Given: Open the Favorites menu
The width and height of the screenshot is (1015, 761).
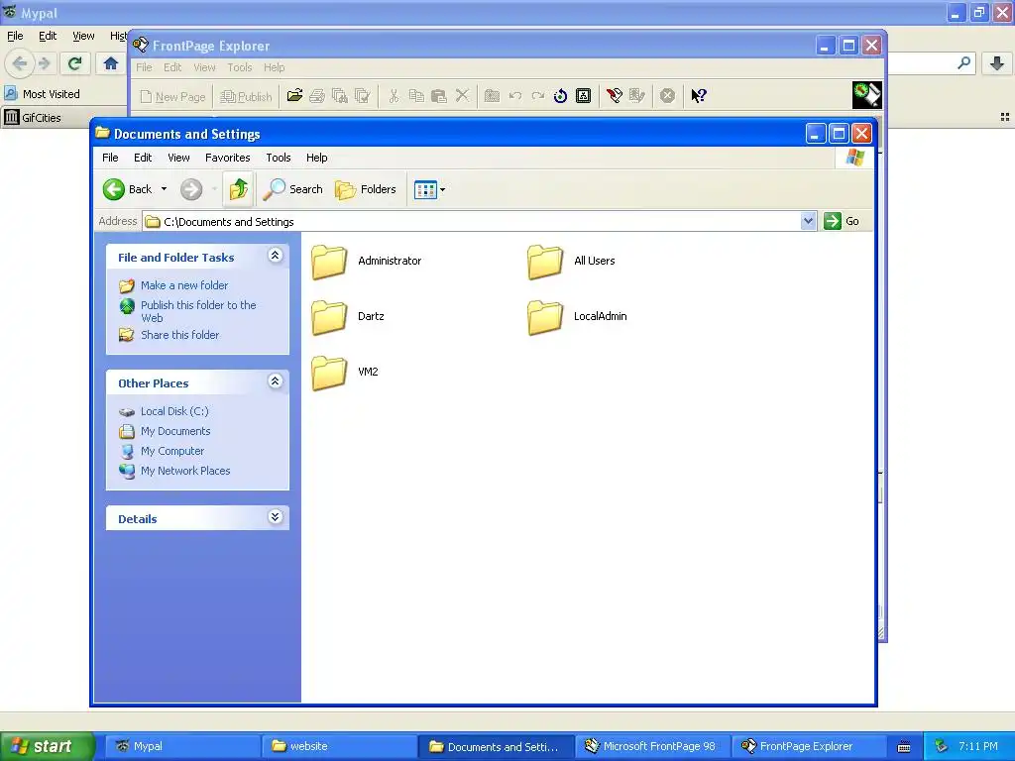Looking at the screenshot, I should tap(227, 158).
